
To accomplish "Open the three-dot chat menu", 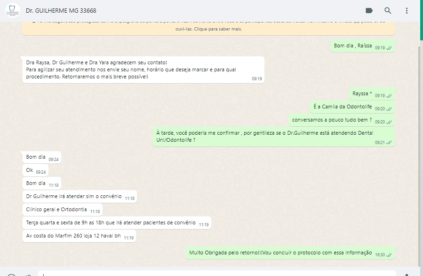I will click(407, 10).
